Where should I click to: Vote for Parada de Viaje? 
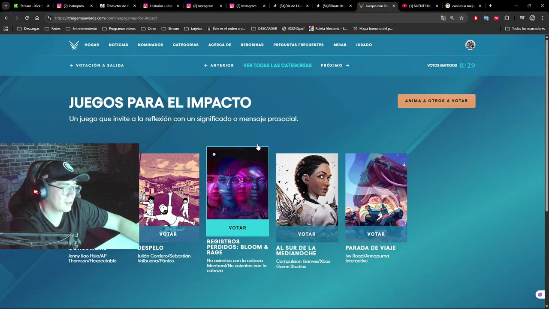point(376,234)
